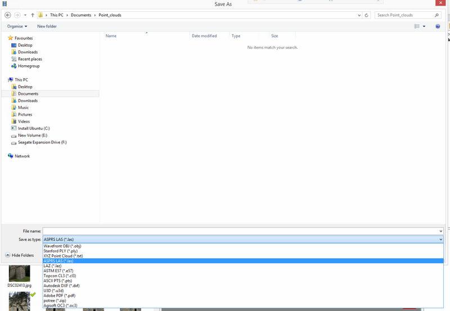Viewport: 450px width, 311px height.
Task: Choose Autodesk DXF (*.dxf) format
Action: (x=243, y=286)
